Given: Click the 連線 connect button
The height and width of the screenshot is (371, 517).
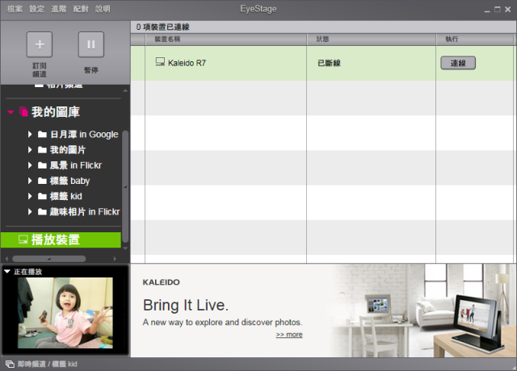Looking at the screenshot, I should [458, 63].
